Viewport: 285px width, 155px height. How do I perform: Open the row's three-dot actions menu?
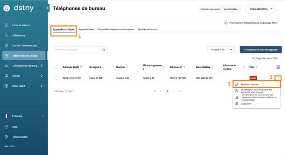[278, 78]
